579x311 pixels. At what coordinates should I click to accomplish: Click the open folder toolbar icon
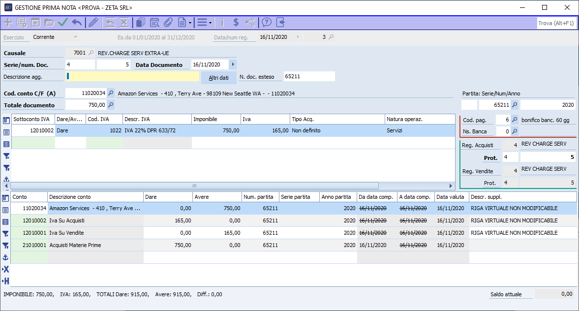click(49, 22)
